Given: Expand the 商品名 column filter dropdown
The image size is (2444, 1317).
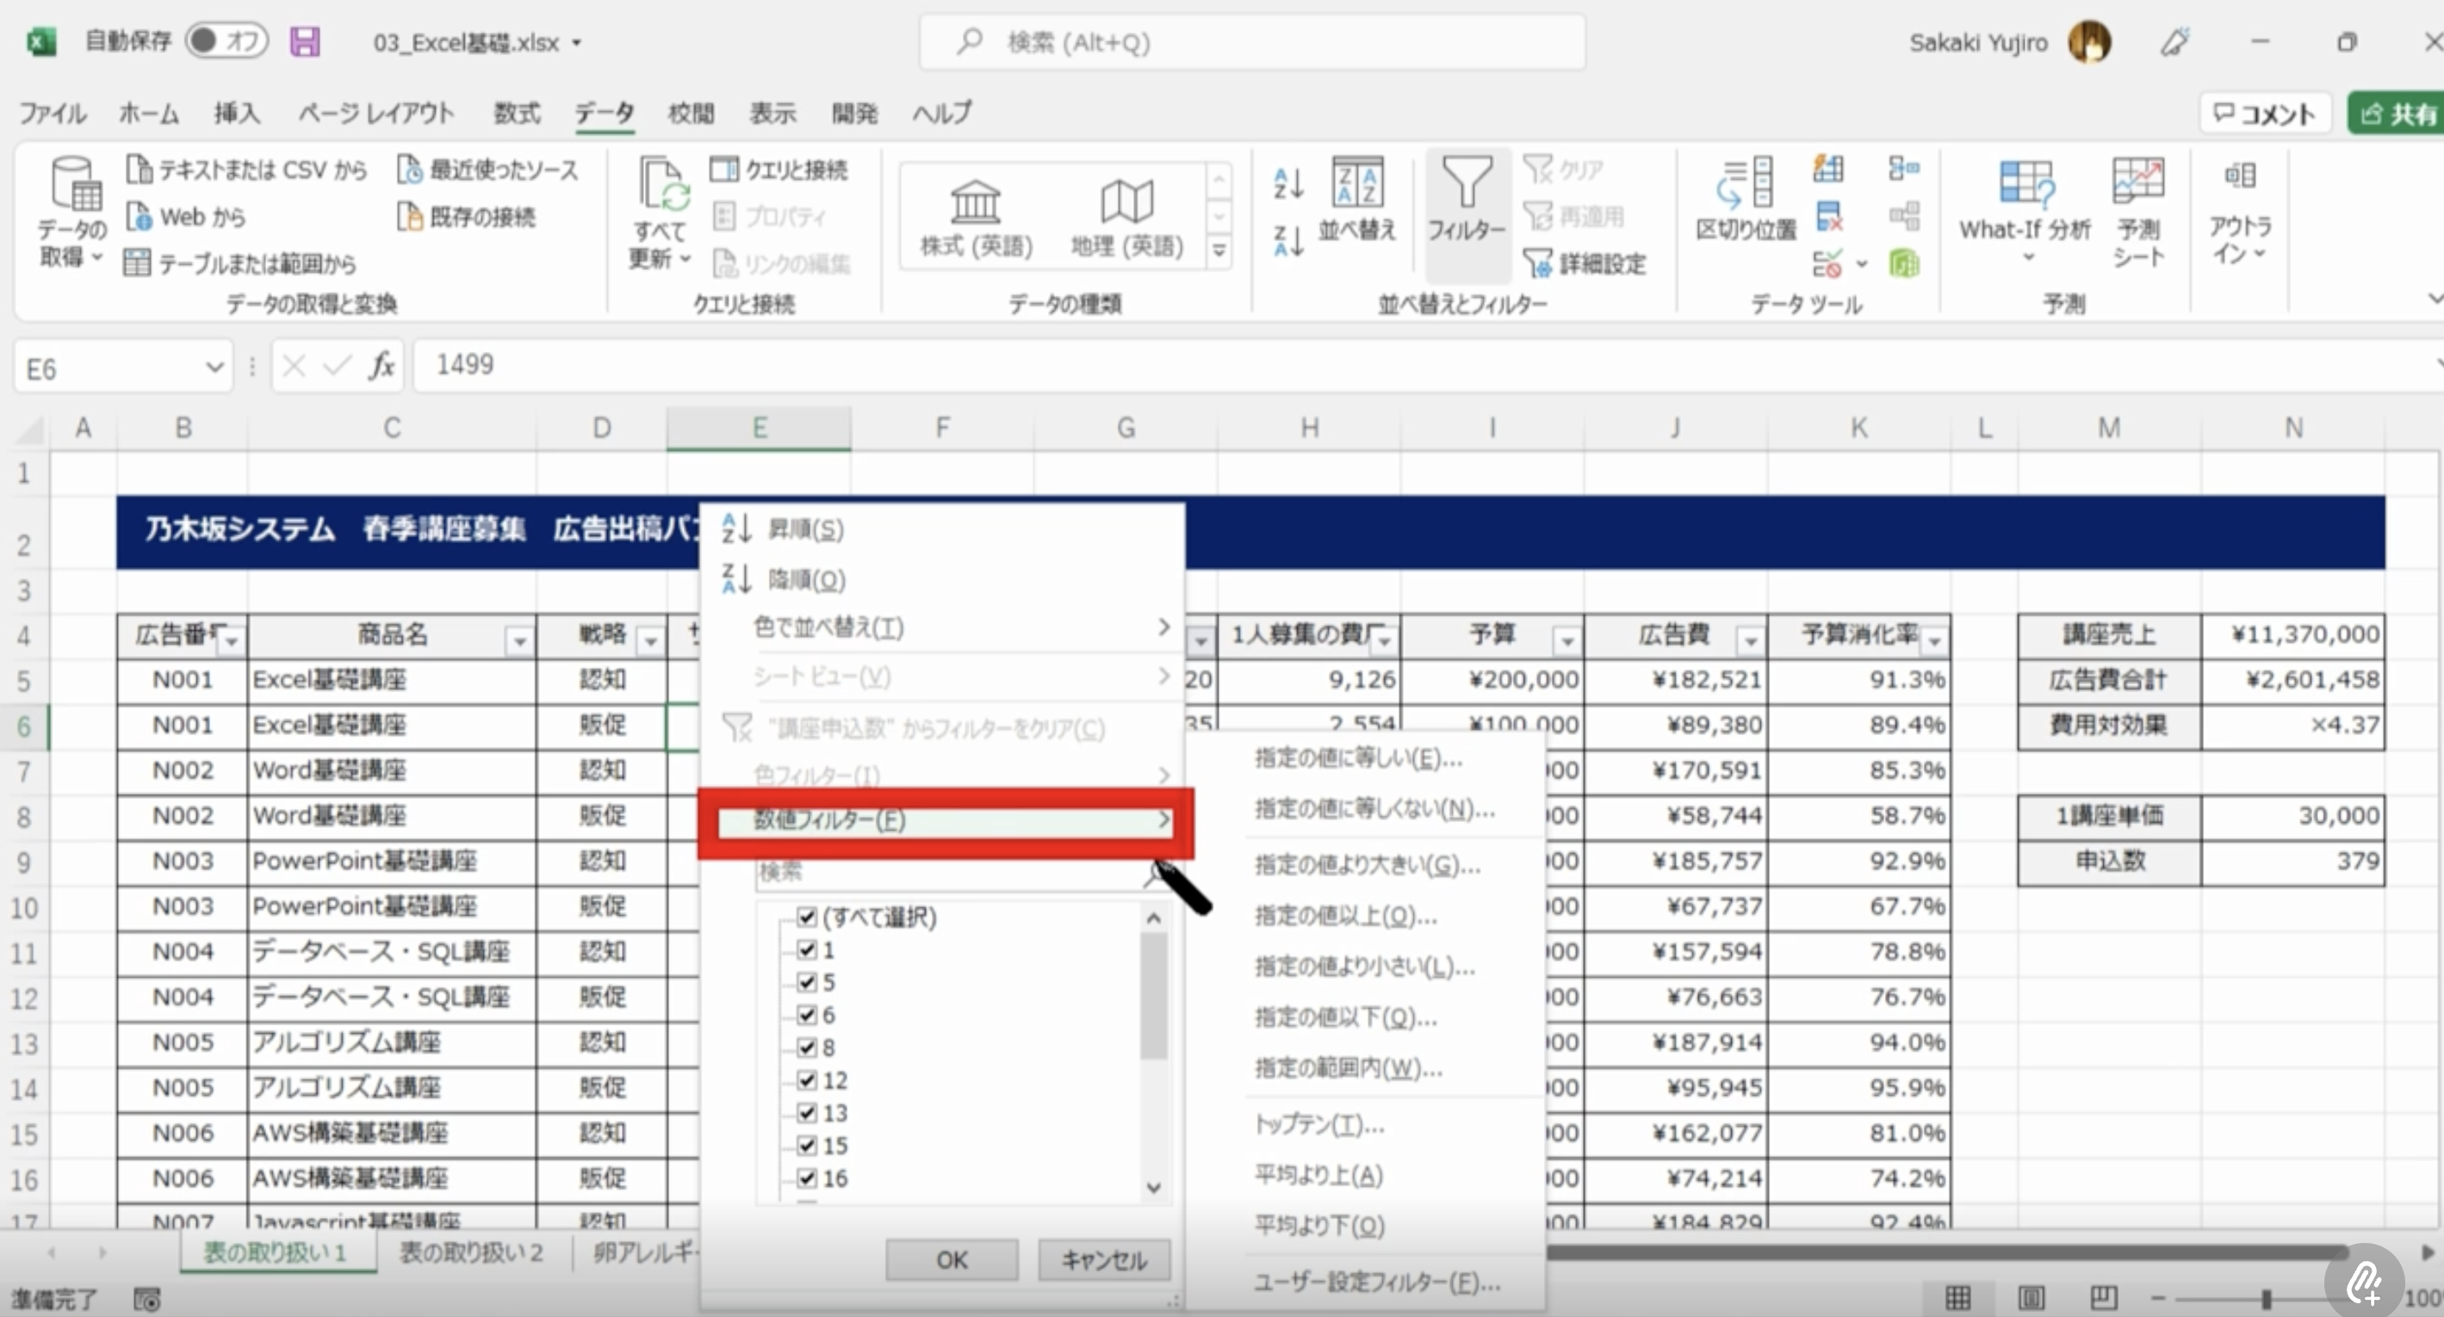Looking at the screenshot, I should [519, 642].
